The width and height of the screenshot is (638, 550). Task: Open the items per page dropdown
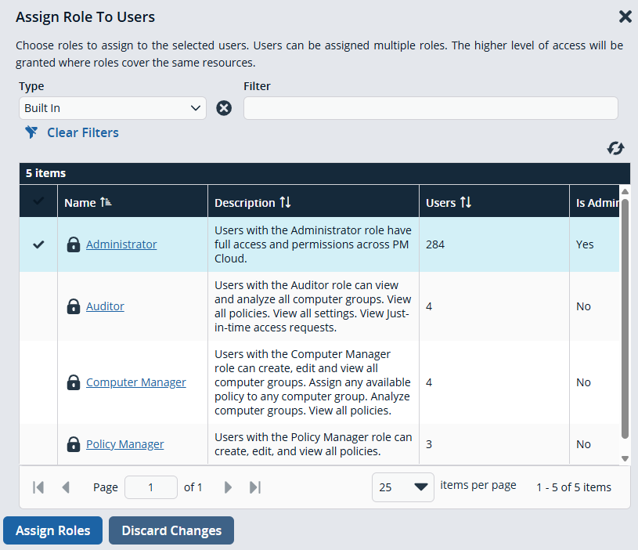[402, 487]
